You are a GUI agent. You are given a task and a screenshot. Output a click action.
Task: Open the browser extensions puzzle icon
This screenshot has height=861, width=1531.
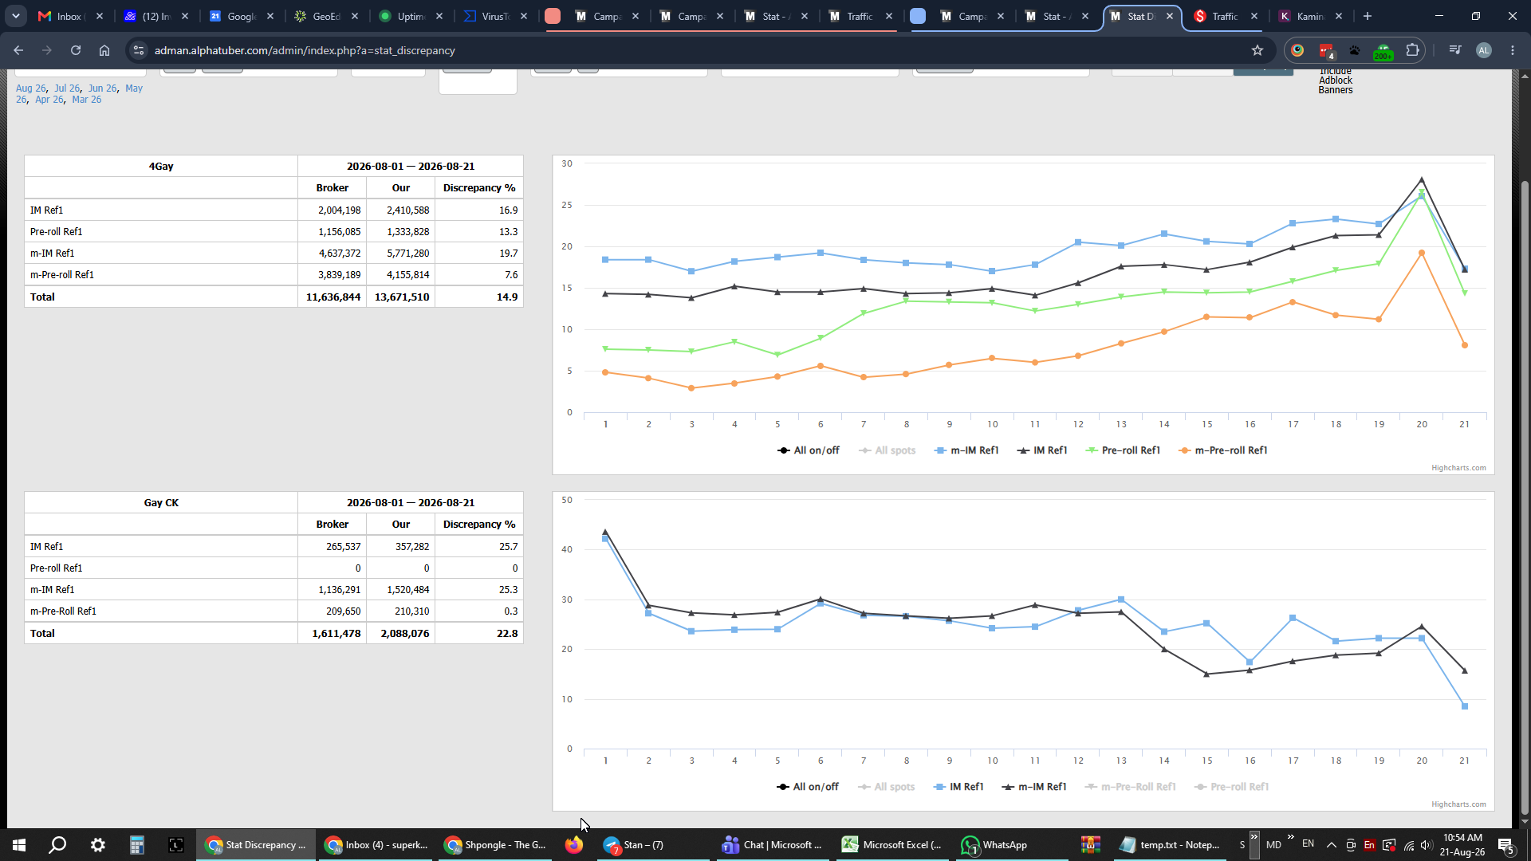[1412, 50]
